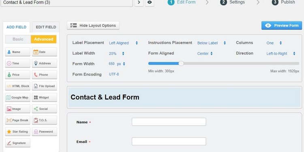Change the Direction dropdown value
Viewport: 304px width, 152px height.
pos(281,54)
